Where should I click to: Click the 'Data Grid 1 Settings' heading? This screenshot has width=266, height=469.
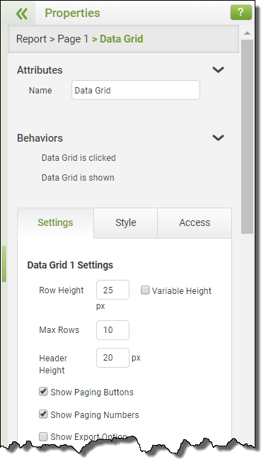tap(70, 265)
